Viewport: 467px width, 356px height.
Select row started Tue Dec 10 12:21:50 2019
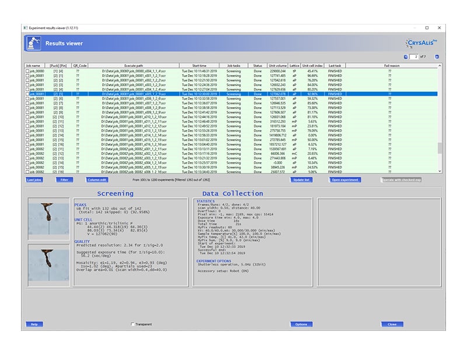coord(231,81)
